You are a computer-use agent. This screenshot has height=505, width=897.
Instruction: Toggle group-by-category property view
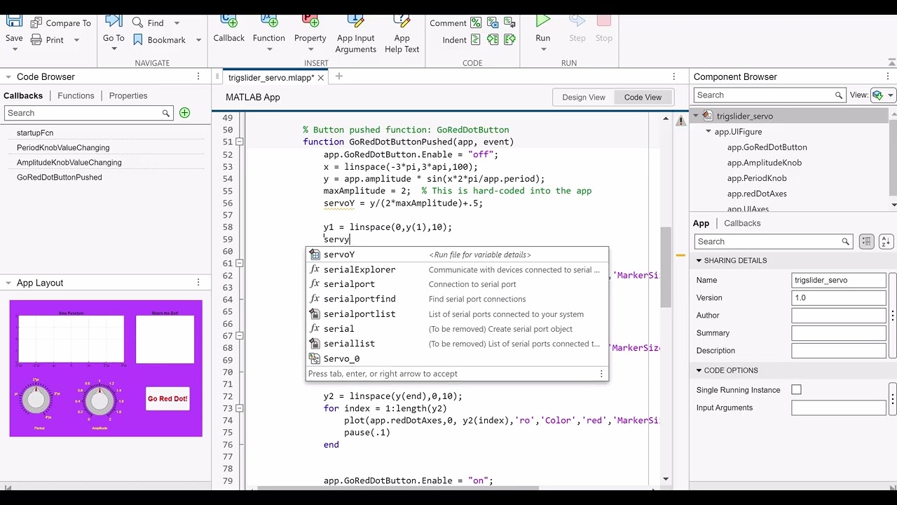(867, 241)
